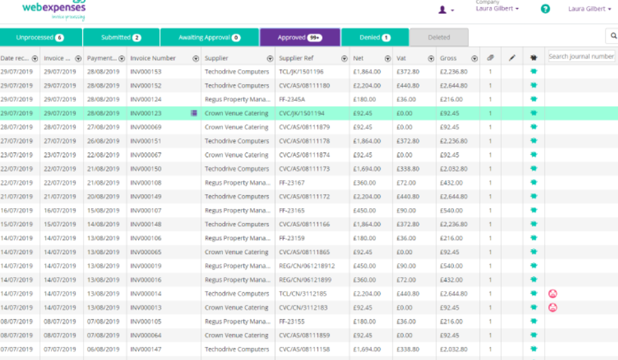Click approval badge icon on INV000148 row
This screenshot has width=618, height=360.
pyautogui.click(x=534, y=224)
